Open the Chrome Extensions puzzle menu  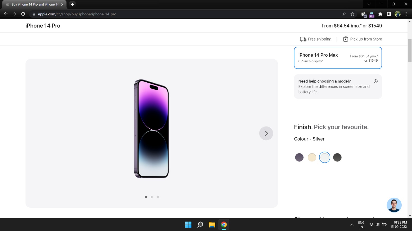click(380, 14)
